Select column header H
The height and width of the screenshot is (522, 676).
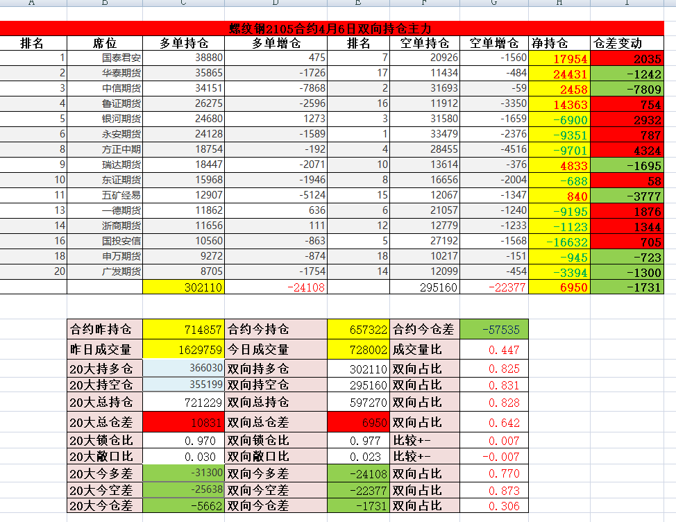pyautogui.click(x=559, y=3)
